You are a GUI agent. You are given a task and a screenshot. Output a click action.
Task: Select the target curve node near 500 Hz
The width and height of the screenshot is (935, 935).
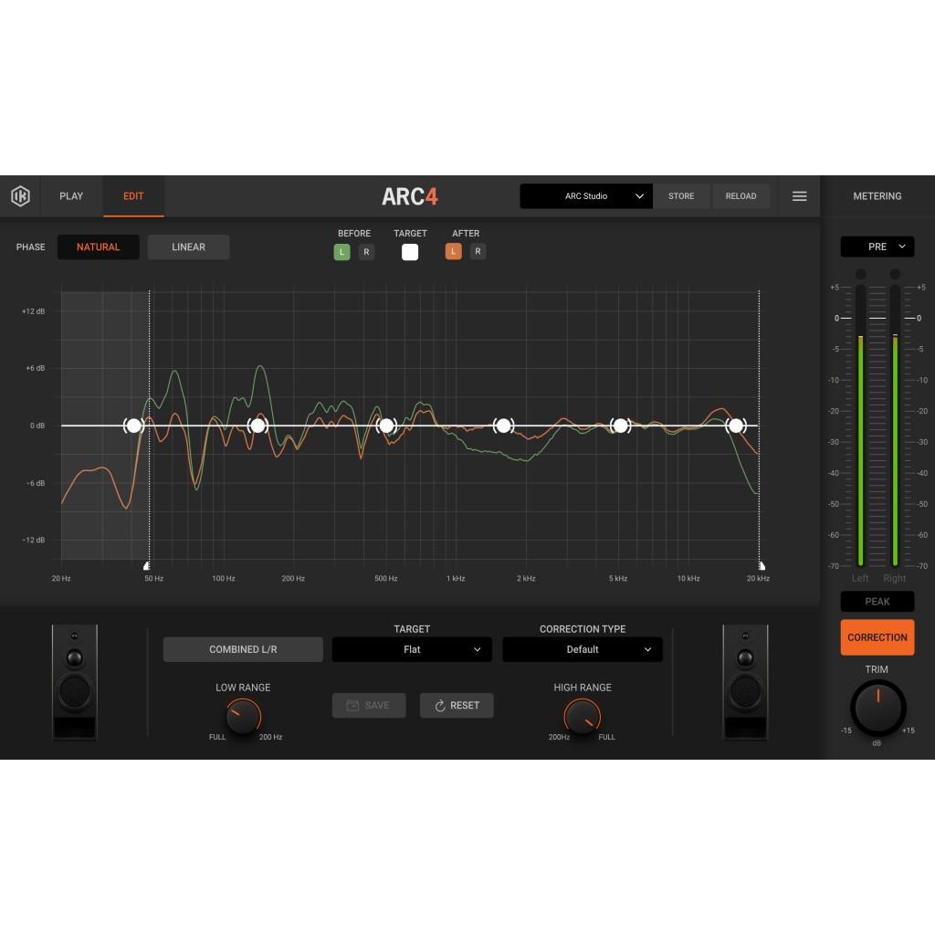pos(385,425)
